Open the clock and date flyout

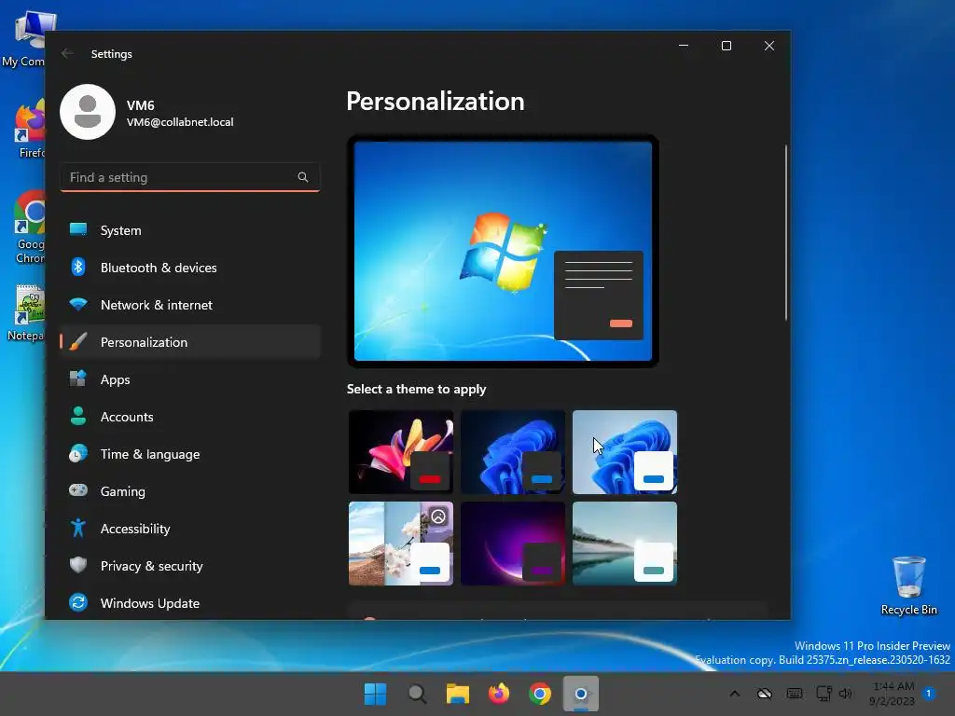click(x=892, y=694)
